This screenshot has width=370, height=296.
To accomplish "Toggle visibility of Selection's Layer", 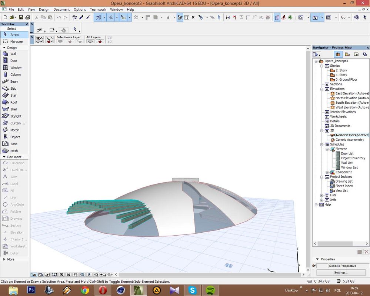I will [60, 41].
